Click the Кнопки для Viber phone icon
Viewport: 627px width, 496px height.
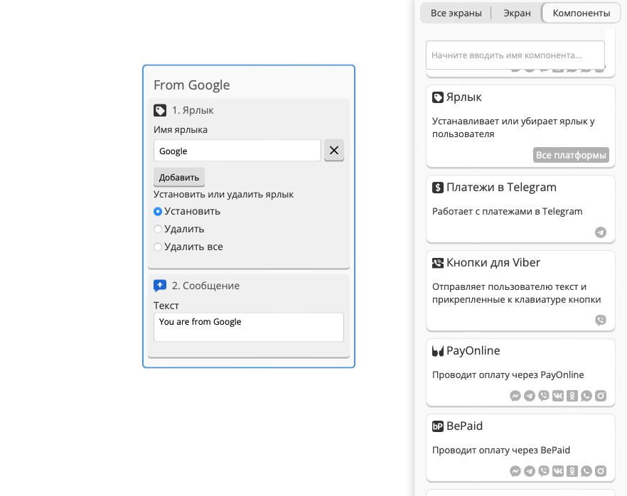click(x=438, y=263)
